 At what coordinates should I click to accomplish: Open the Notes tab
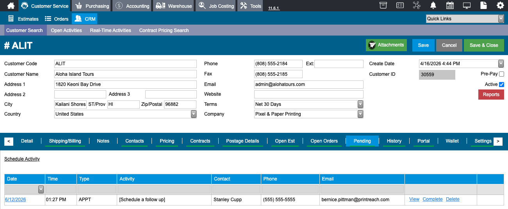[x=103, y=141]
